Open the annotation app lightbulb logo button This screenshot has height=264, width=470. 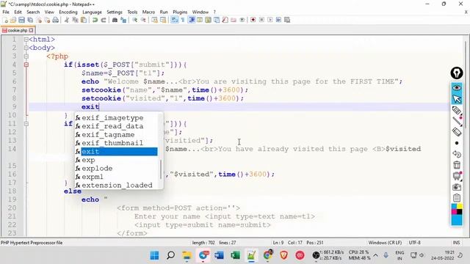coord(457,73)
